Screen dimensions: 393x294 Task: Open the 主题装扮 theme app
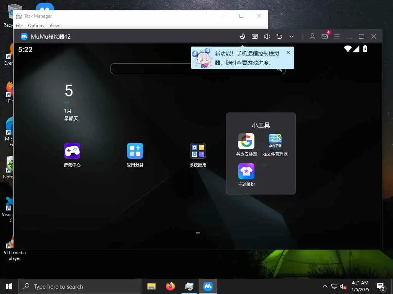pyautogui.click(x=246, y=171)
